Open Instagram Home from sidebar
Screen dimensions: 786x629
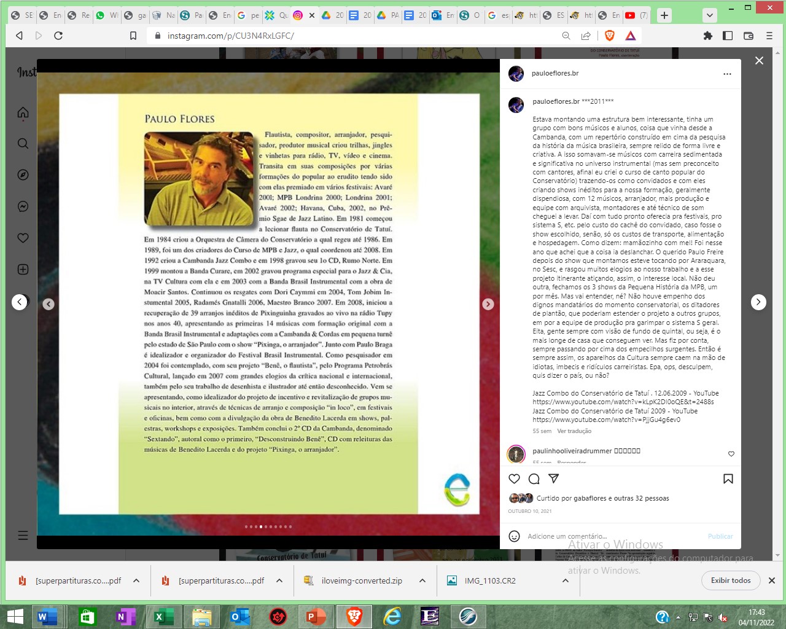[x=23, y=112]
